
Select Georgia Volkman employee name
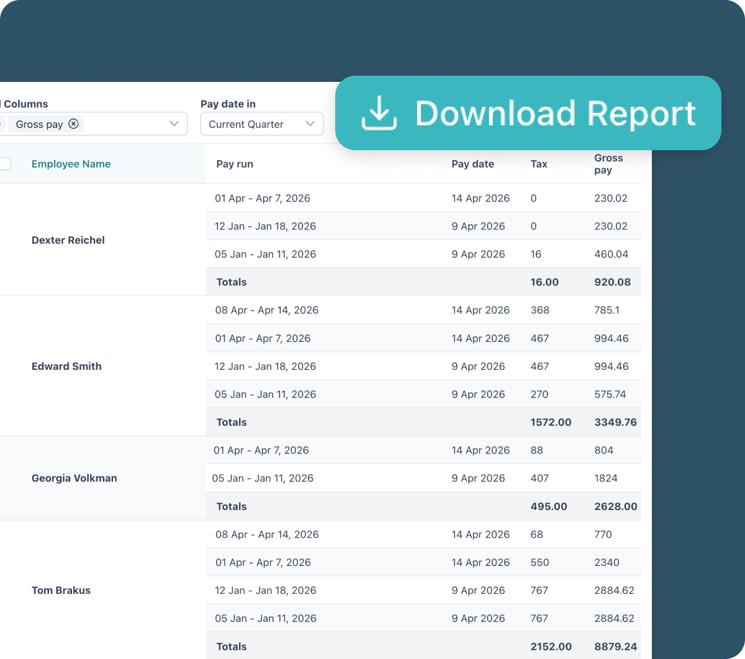(74, 478)
